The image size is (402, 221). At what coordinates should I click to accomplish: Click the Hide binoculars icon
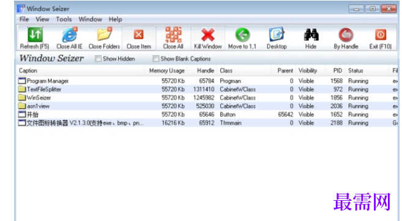311,35
